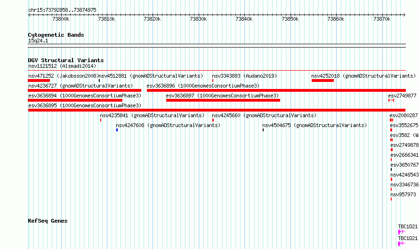Click the 73820k ruler position label

pyautogui.click(x=153, y=19)
